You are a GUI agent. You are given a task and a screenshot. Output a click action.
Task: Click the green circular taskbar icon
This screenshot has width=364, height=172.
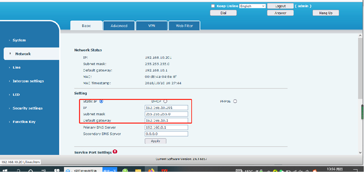(125, 171)
